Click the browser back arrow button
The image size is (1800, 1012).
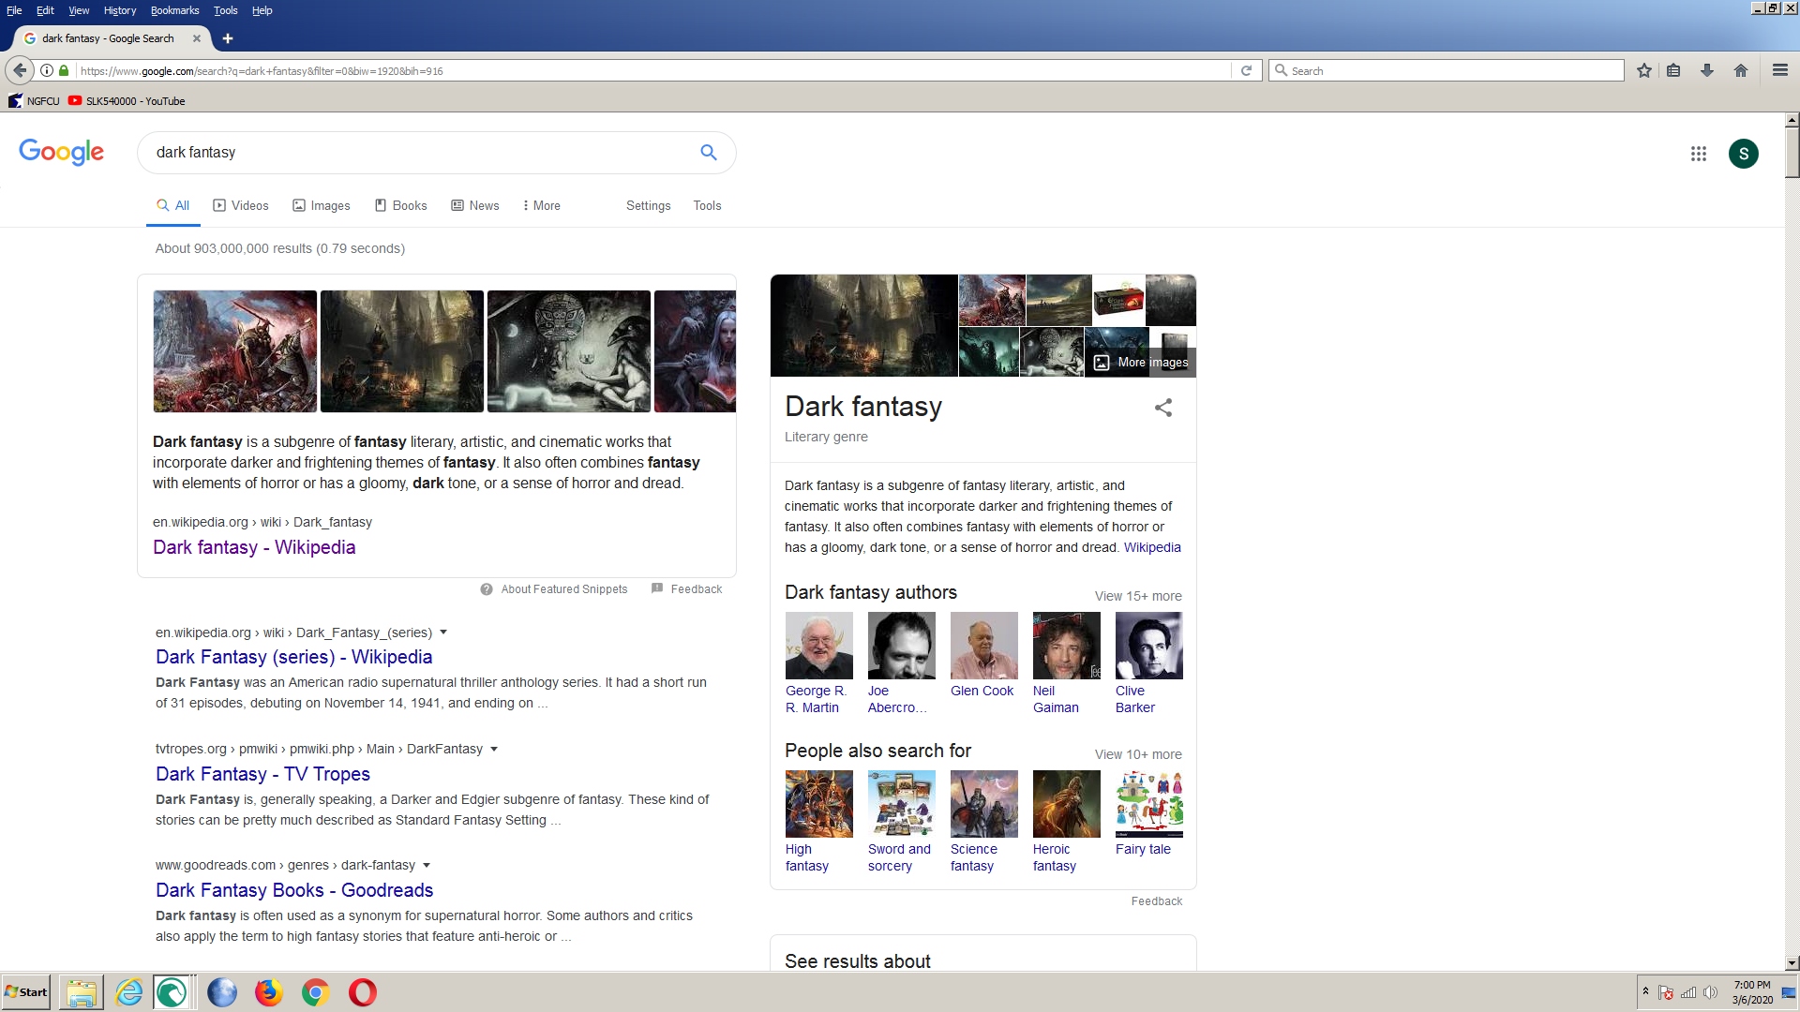[20, 70]
